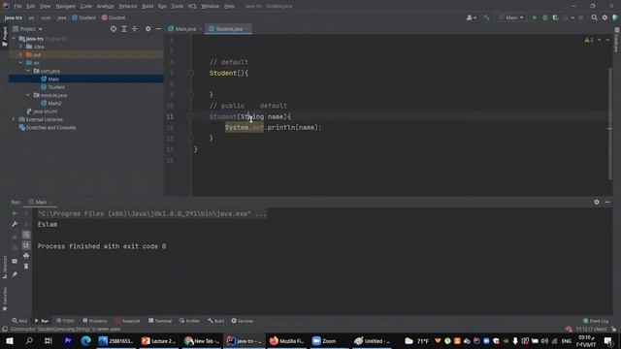Image resolution: width=621 pixels, height=349 pixels.
Task: Open IDE settings gear in top toolbar
Action: 605,17
